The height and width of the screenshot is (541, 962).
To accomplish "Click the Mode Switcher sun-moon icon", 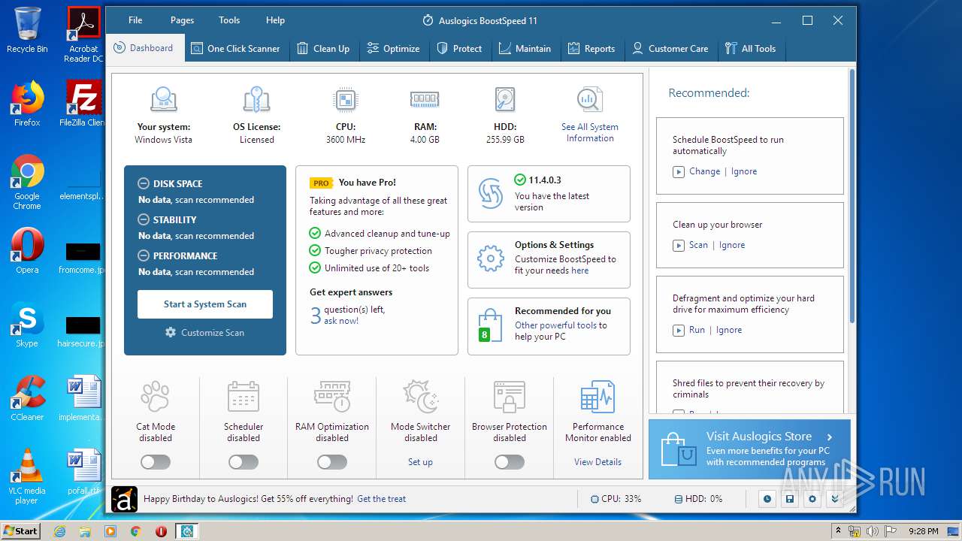I will coord(421,397).
